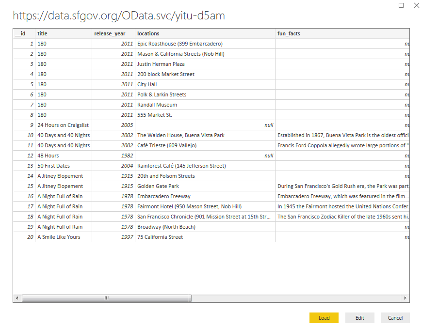Select the 24 Hours on Craigslist title cell
422x328 pixels.
click(x=63, y=125)
